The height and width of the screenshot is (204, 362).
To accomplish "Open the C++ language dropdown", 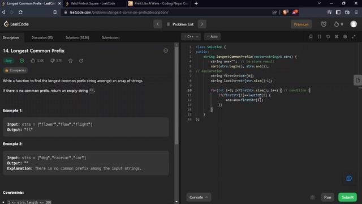I will 191,36.
